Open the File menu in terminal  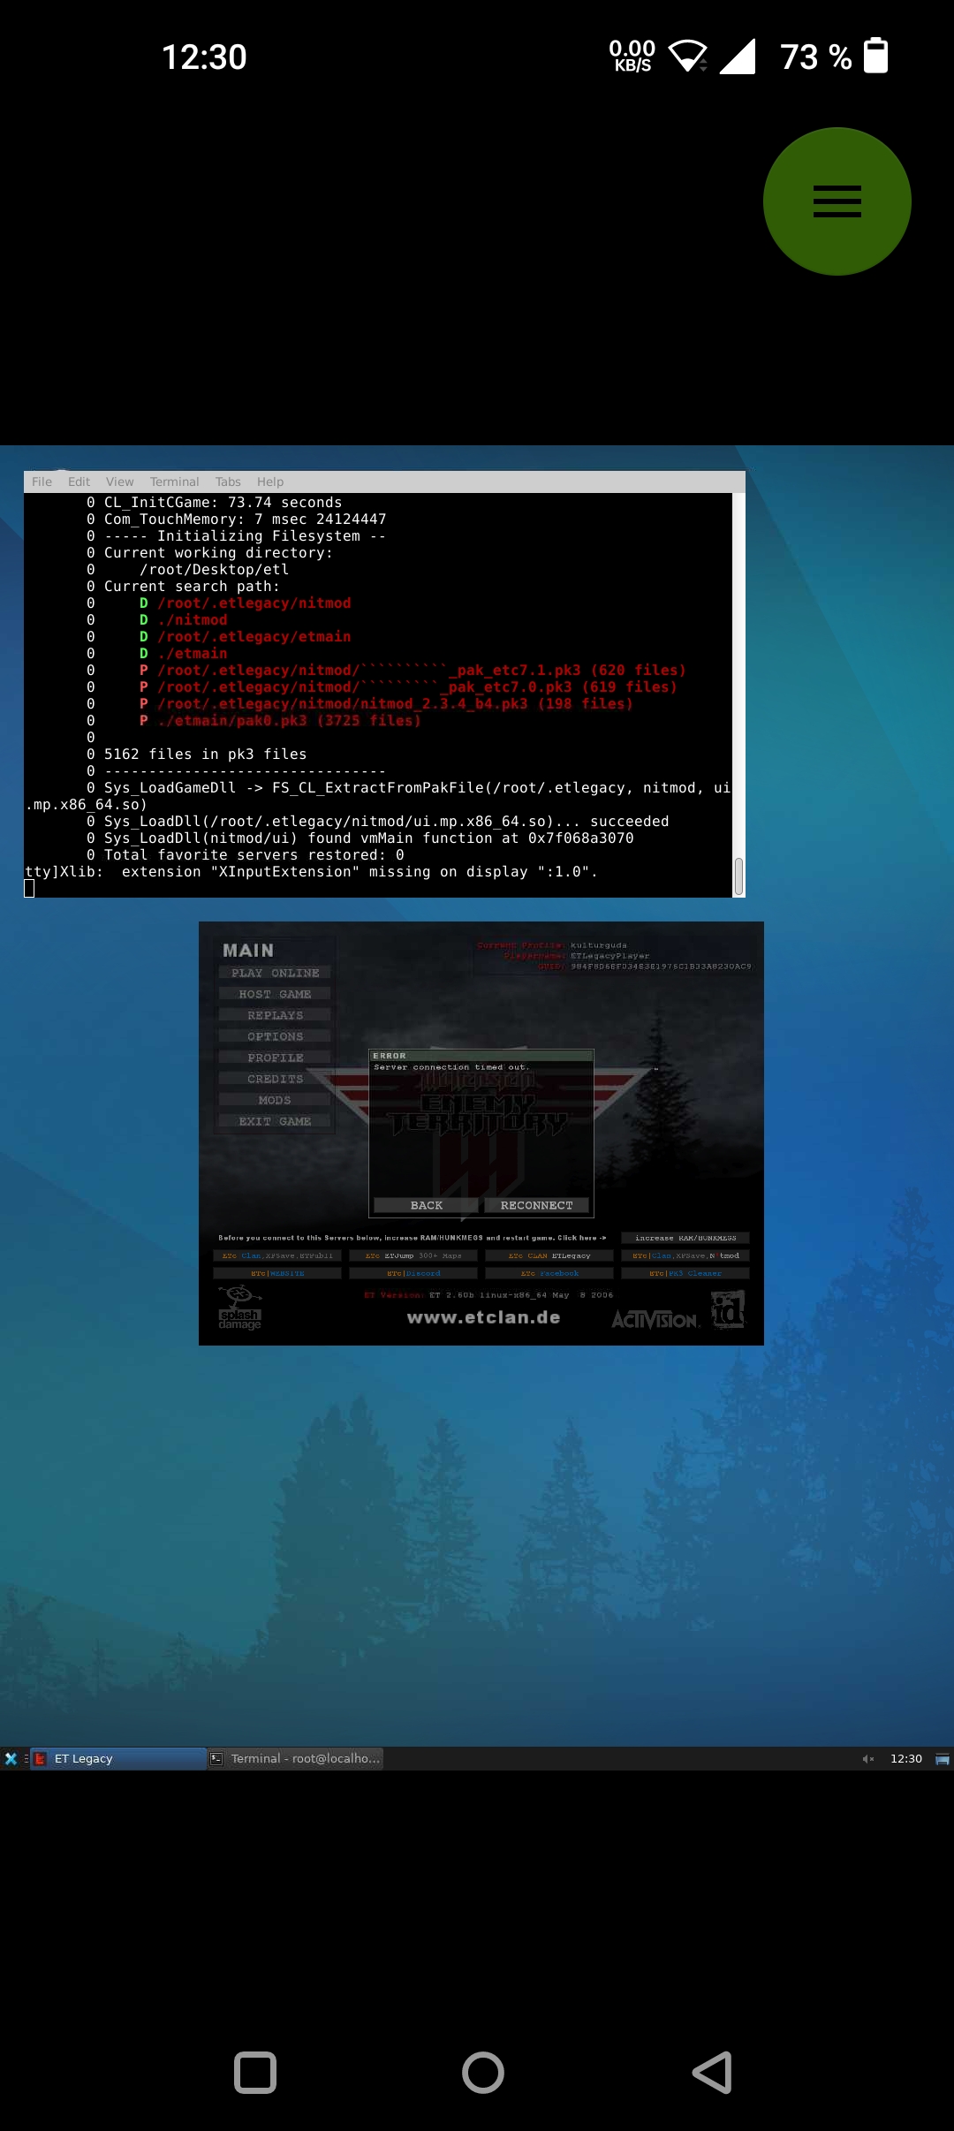pos(42,482)
